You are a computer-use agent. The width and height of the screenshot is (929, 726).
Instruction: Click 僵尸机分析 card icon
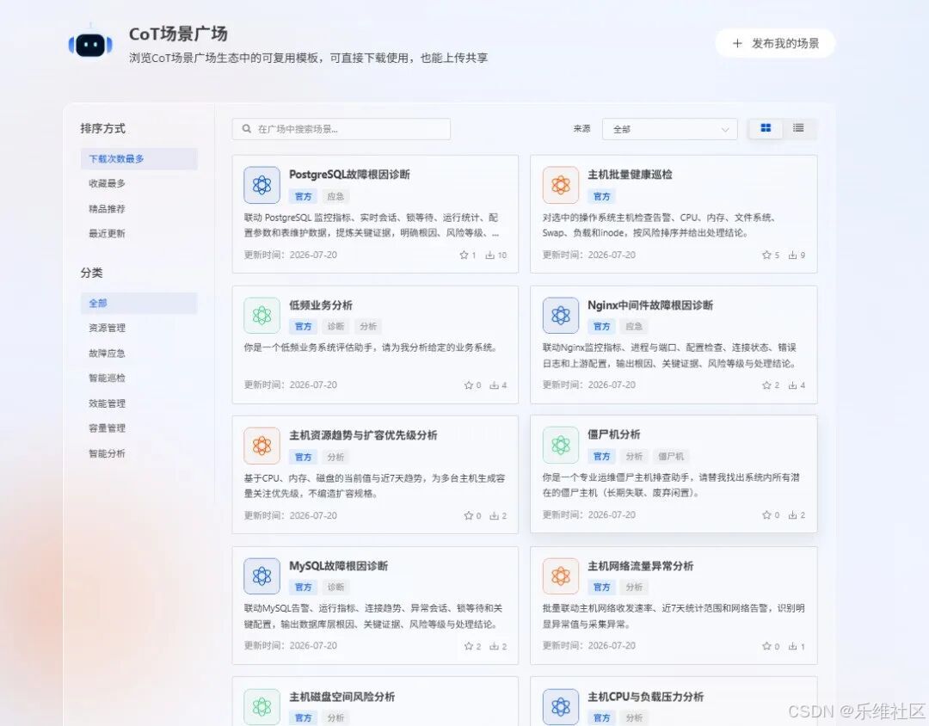click(x=561, y=445)
